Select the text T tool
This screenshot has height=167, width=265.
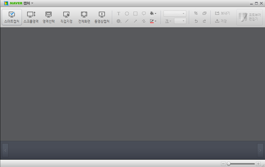click(119, 13)
